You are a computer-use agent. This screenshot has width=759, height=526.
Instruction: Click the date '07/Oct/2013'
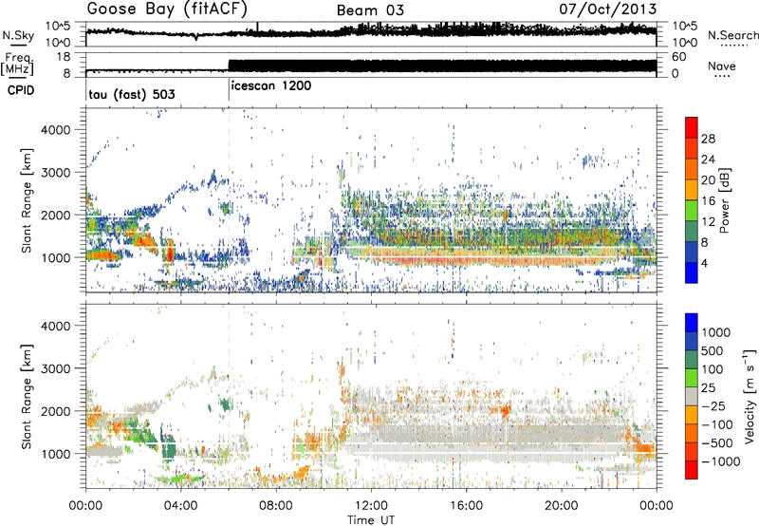[x=607, y=9]
